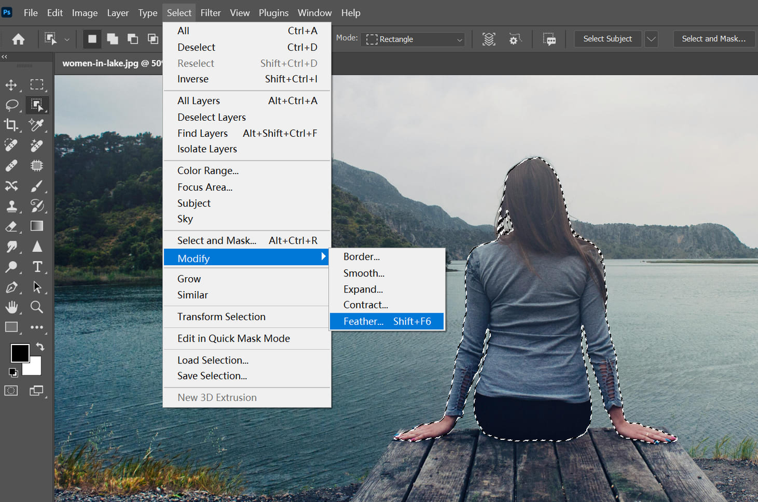Open the Select Subject options dropdown arrow
The height and width of the screenshot is (502, 758).
[650, 38]
